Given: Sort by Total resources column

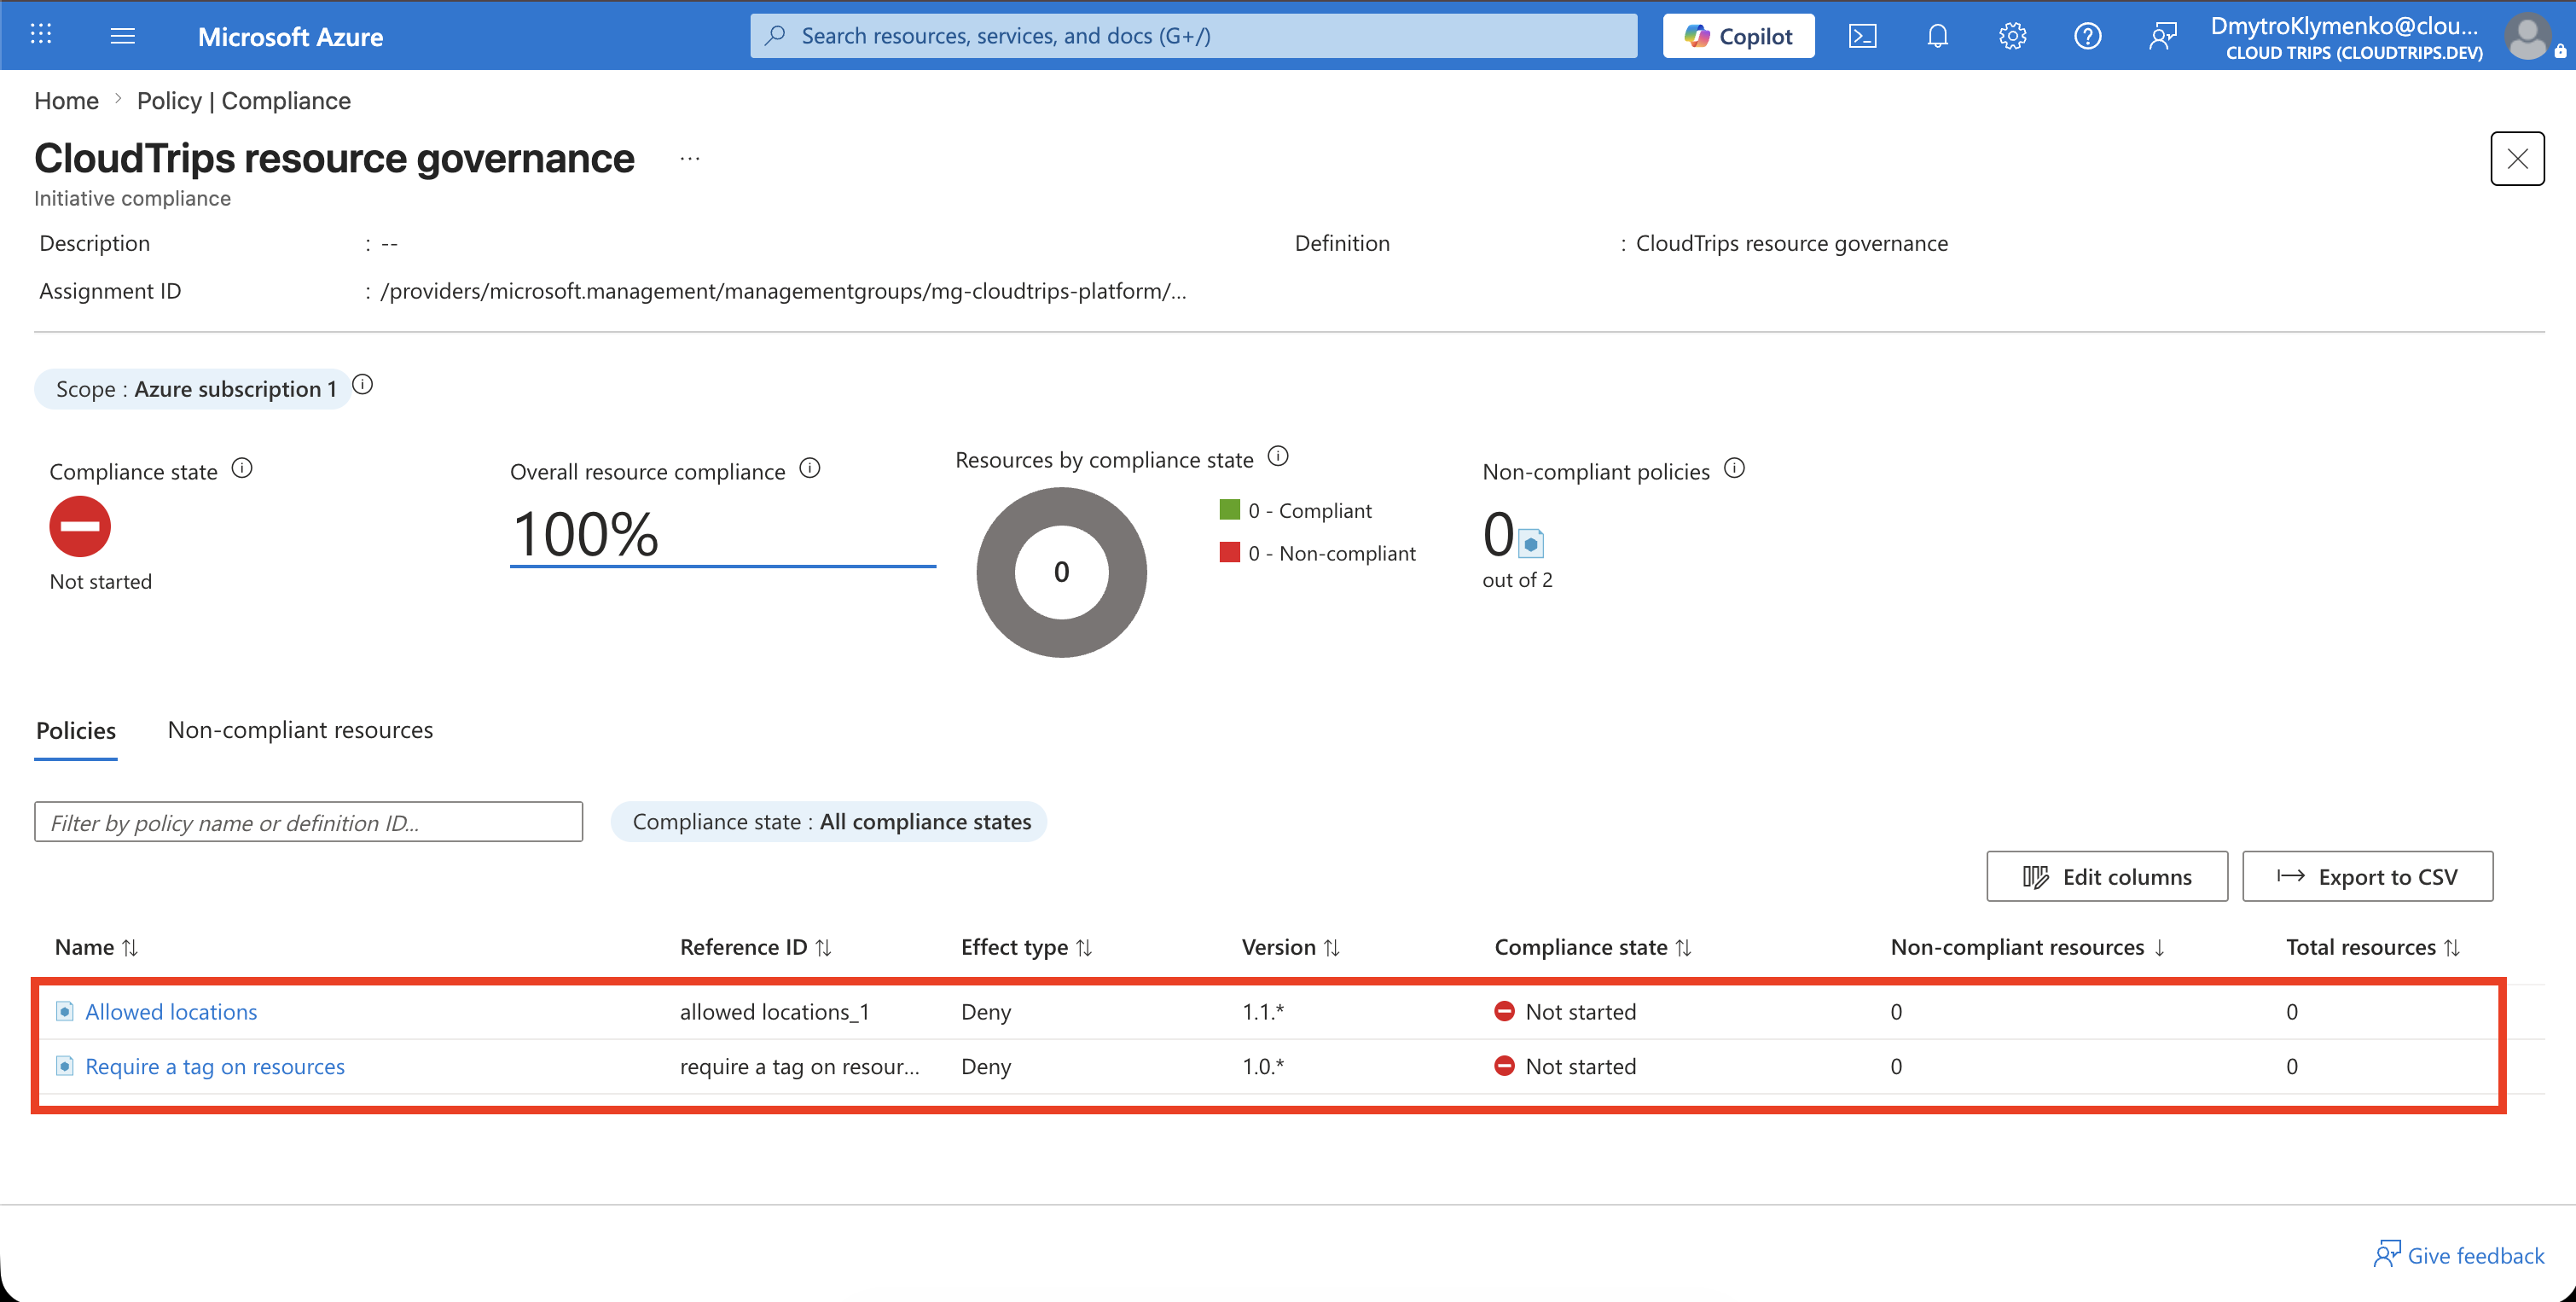Looking at the screenshot, I should 2373,947.
